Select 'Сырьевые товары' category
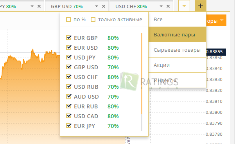 (177, 50)
